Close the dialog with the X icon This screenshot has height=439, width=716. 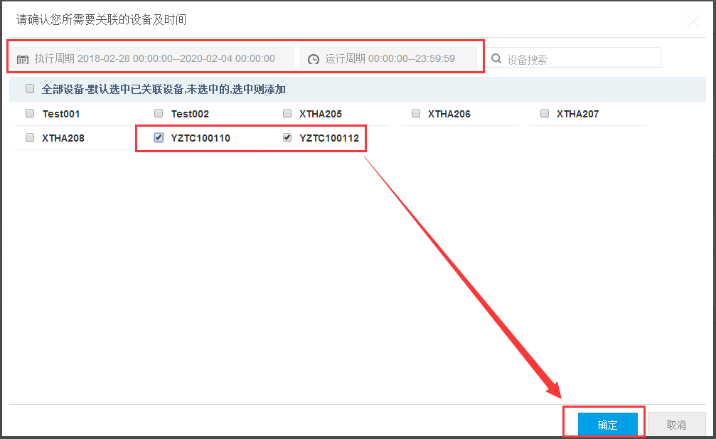[694, 21]
